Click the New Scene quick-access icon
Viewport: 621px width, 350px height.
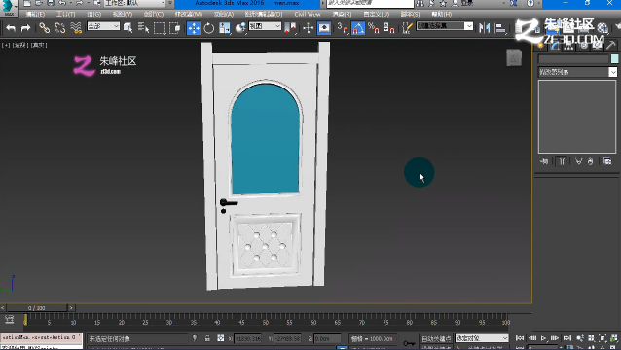pyautogui.click(x=26, y=4)
